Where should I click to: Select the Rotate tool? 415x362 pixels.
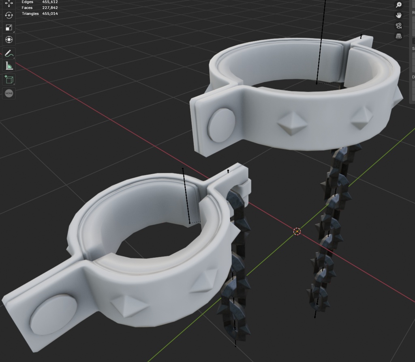[x=9, y=15]
